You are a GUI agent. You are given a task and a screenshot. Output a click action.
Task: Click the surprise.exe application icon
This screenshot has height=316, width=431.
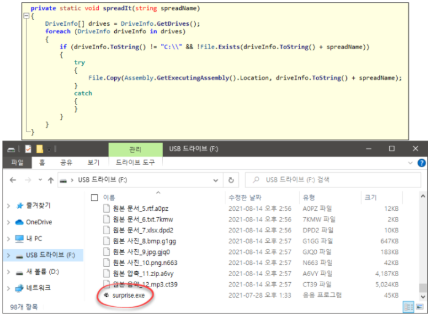point(106,295)
